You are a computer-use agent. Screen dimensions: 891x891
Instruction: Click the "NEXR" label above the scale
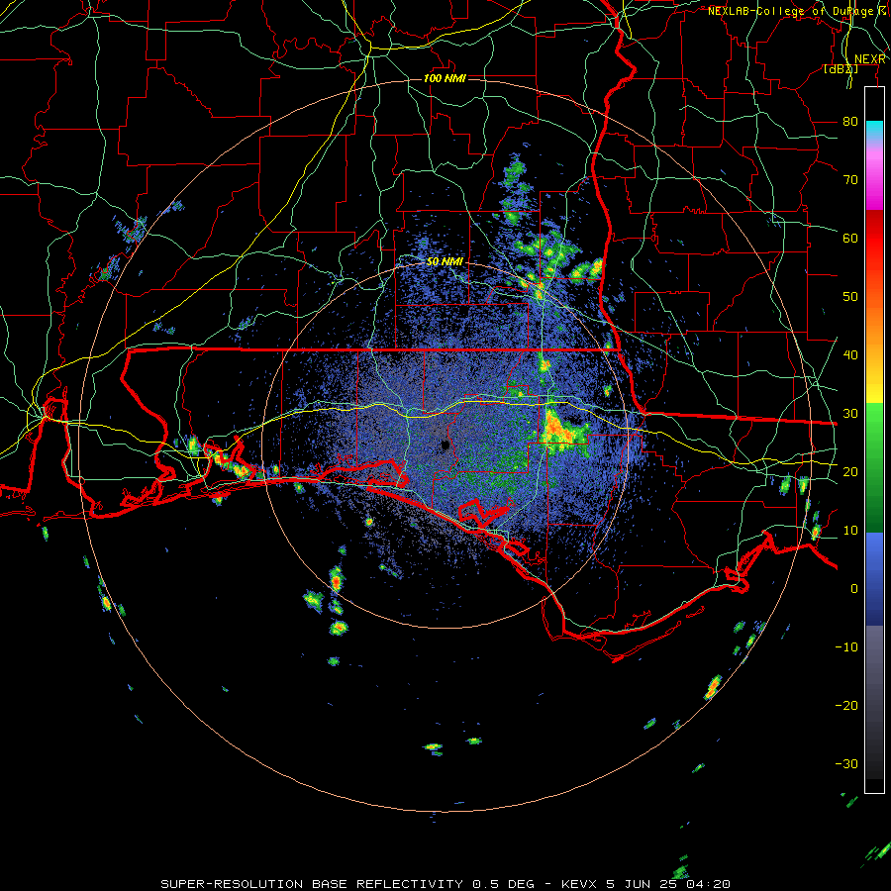point(870,59)
